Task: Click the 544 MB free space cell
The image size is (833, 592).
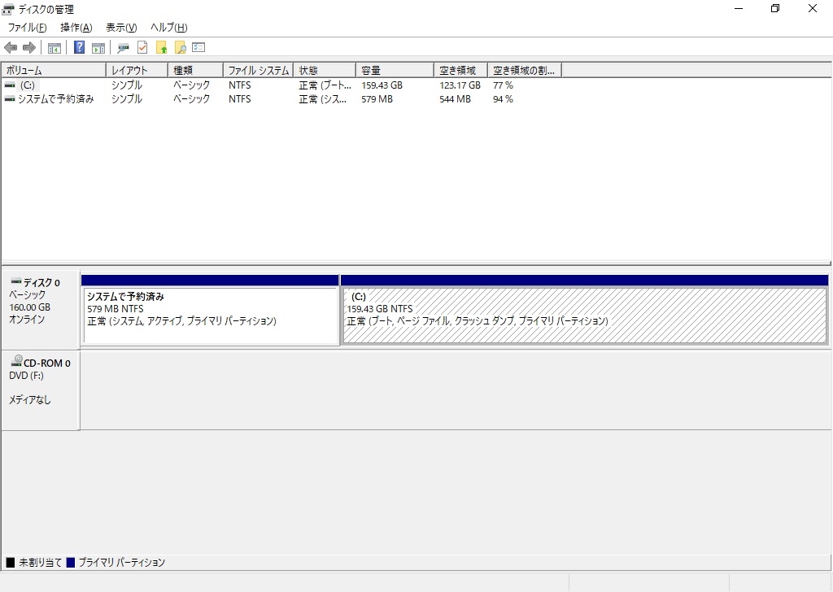Action: click(456, 98)
